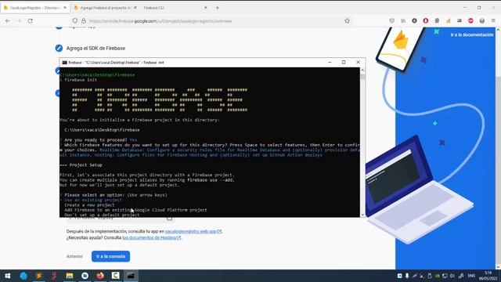Click the browser address bar URL

tap(160, 21)
